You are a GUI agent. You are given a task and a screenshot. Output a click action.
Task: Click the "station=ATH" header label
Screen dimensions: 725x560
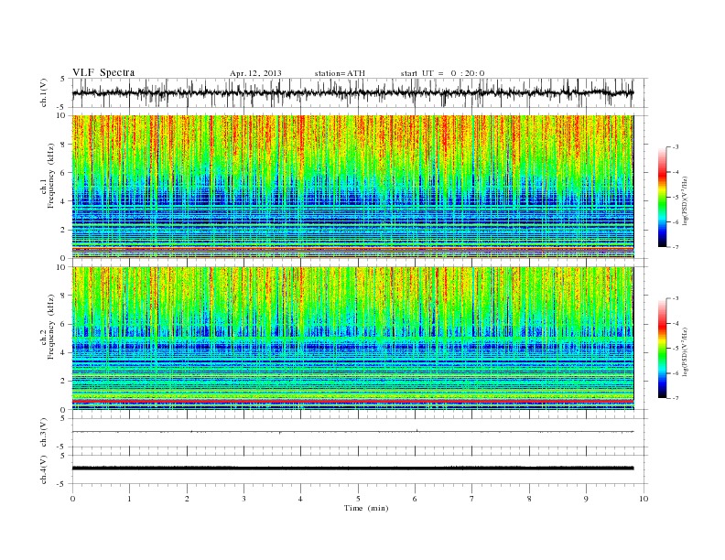point(340,73)
